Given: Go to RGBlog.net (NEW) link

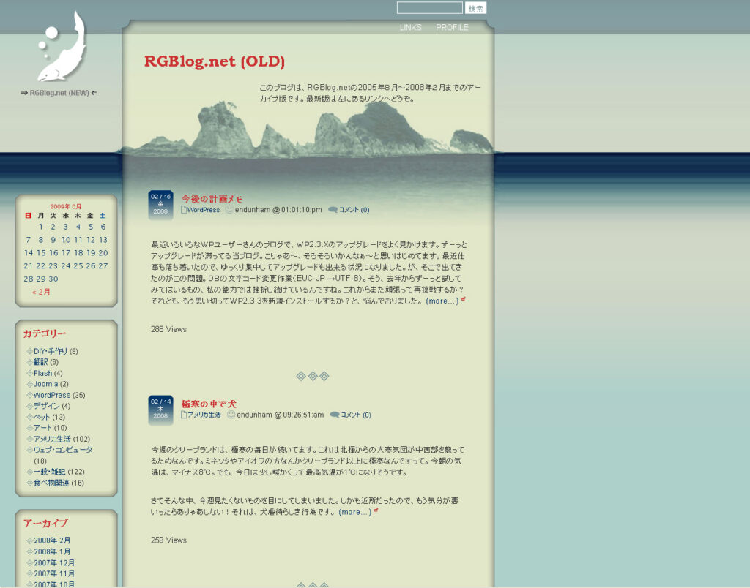Looking at the screenshot, I should coord(59,93).
